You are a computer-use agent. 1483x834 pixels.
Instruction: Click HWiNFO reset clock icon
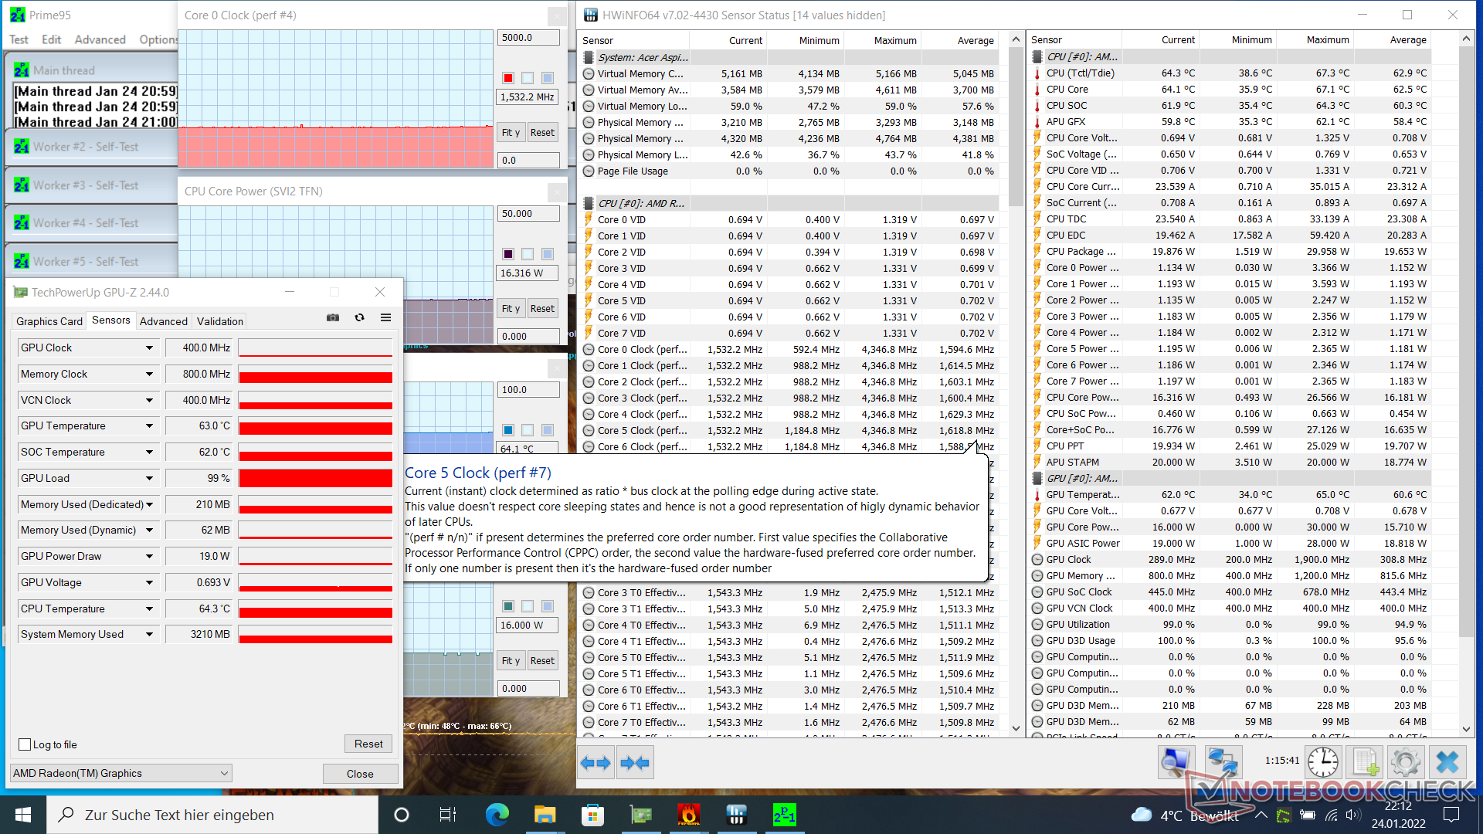click(1323, 763)
